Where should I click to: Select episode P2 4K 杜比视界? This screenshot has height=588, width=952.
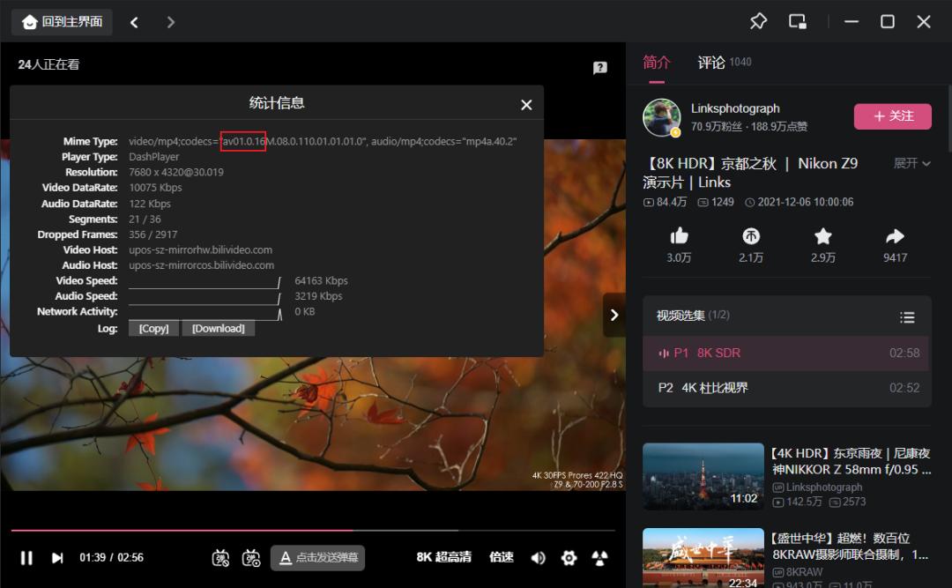coord(785,388)
